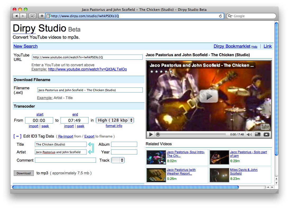The height and width of the screenshot is (208, 289).
Task: Open the Dirpy Bookmarklet link
Action: point(232,46)
